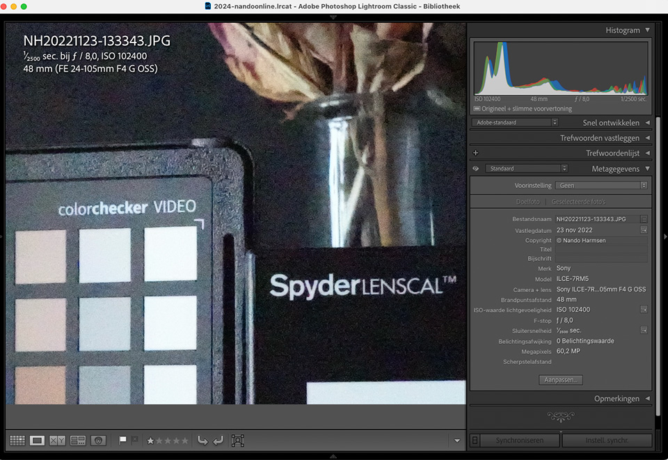Open the Survey view
668x460 pixels.
78,441
